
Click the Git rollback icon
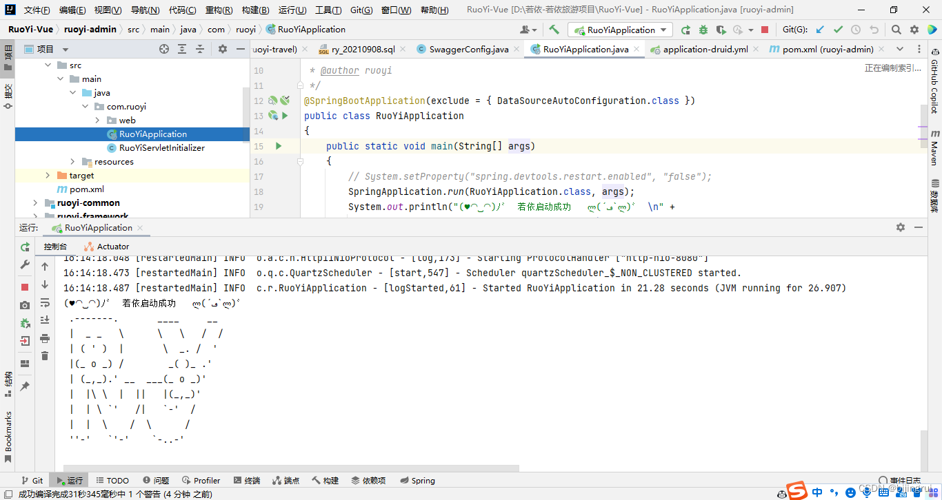[x=874, y=30]
